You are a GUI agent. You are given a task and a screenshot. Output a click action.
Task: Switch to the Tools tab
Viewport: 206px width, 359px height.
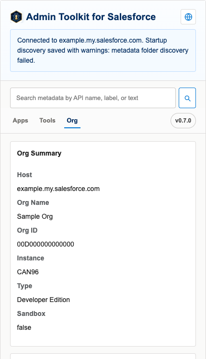[47, 121]
